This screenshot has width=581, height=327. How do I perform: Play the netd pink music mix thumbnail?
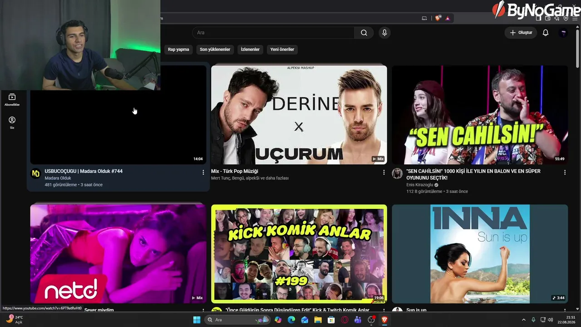click(x=118, y=254)
